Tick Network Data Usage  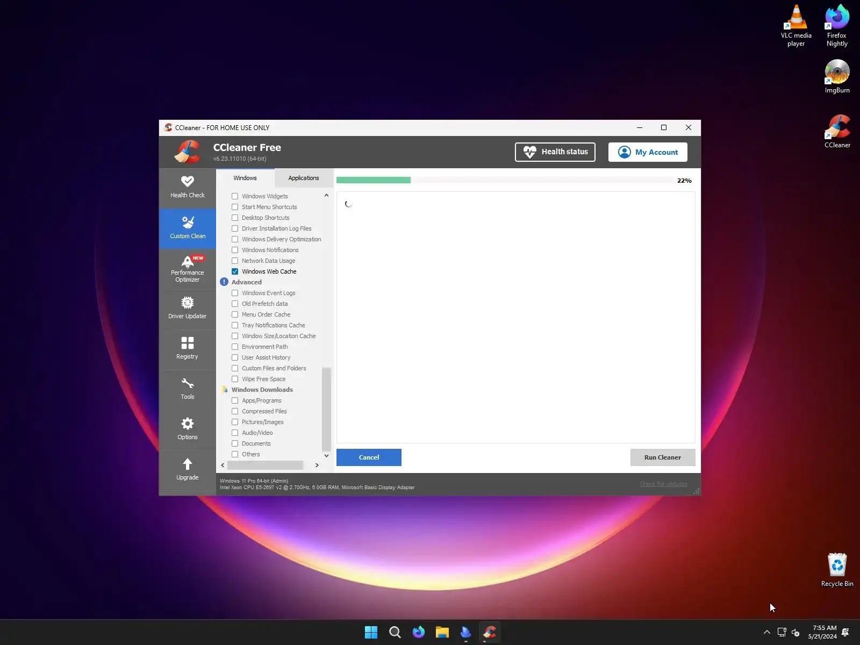coord(235,261)
